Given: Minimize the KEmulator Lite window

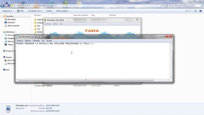Looking at the screenshot, I should click(x=127, y=19).
